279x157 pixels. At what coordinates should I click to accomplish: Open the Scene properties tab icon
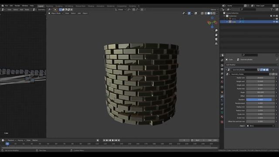222,78
